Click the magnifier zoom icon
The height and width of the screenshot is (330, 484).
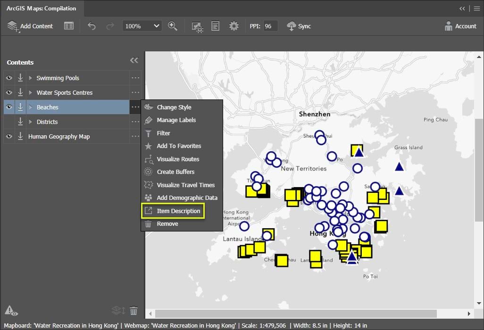173,26
